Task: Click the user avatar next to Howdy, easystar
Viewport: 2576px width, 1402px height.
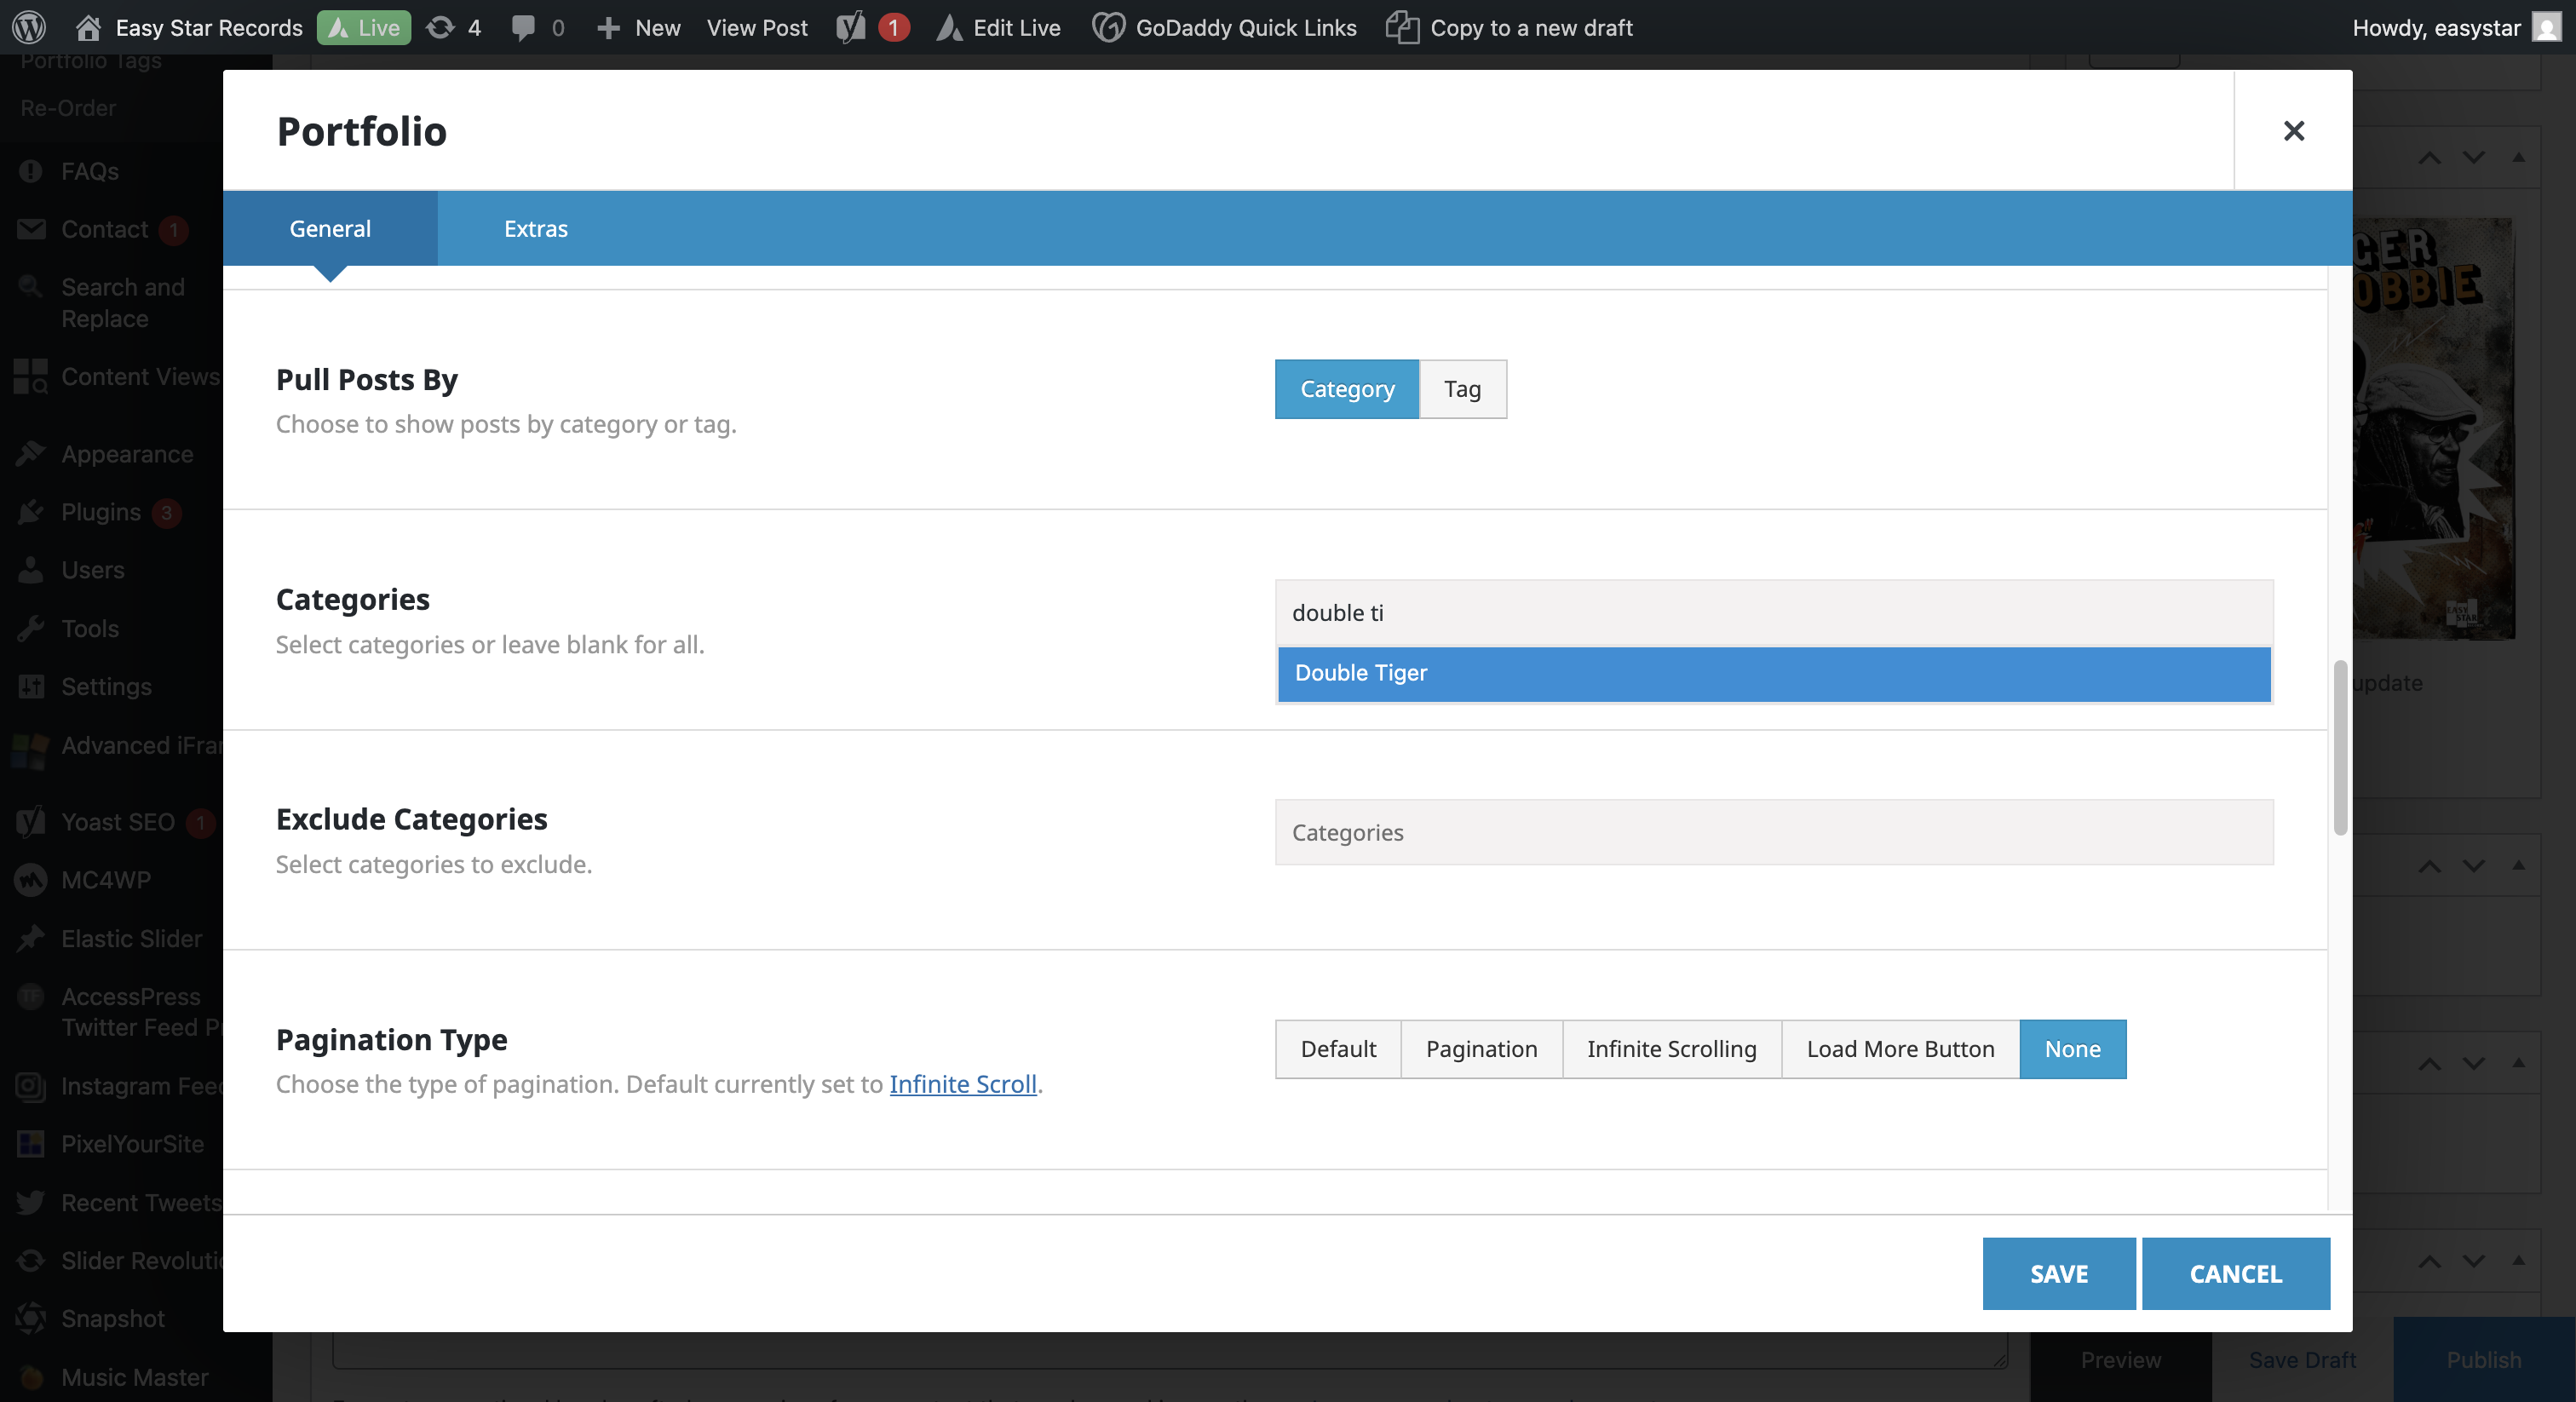Action: 2545,27
